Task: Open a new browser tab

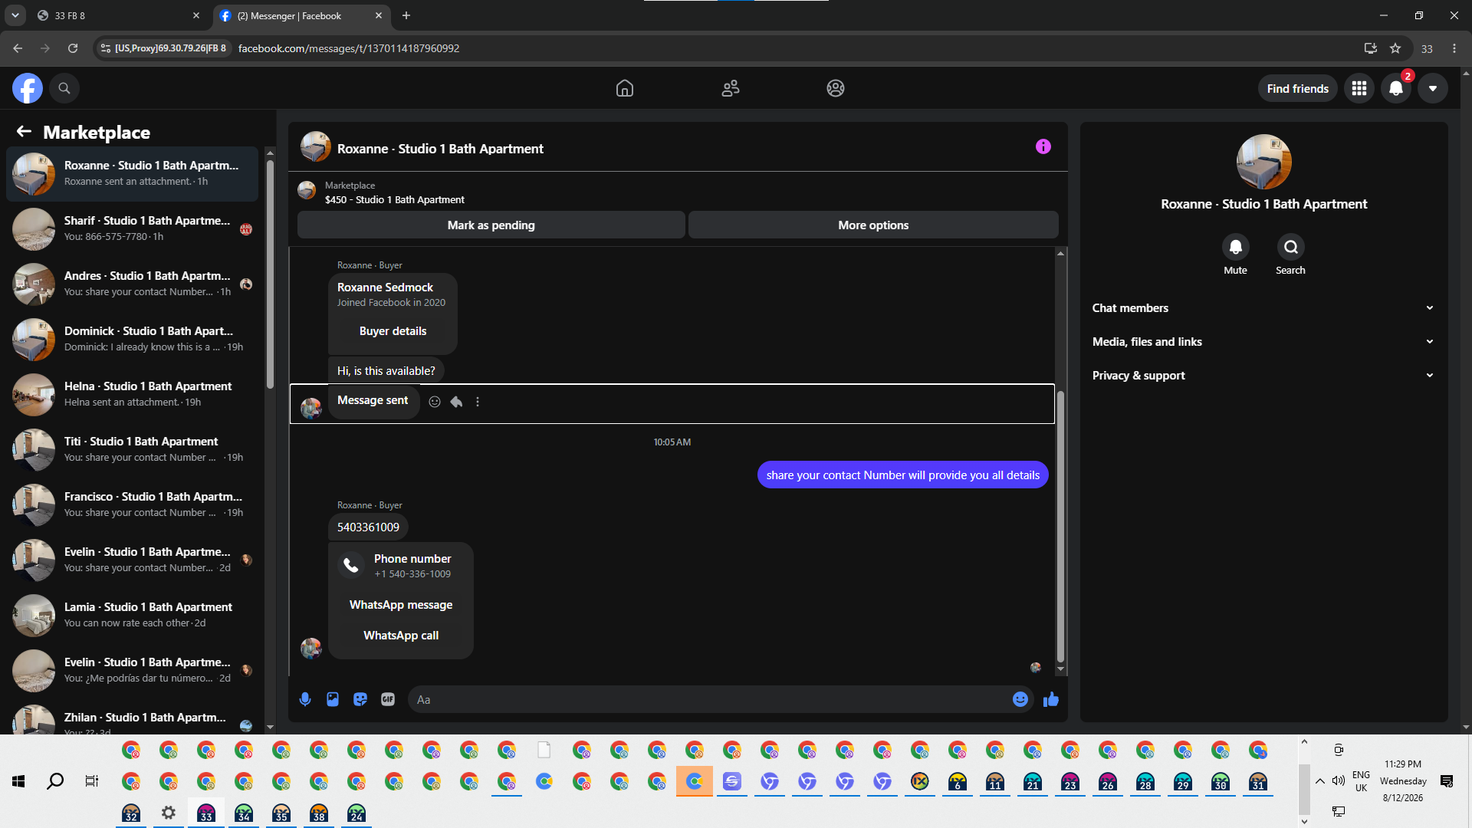Action: click(406, 15)
